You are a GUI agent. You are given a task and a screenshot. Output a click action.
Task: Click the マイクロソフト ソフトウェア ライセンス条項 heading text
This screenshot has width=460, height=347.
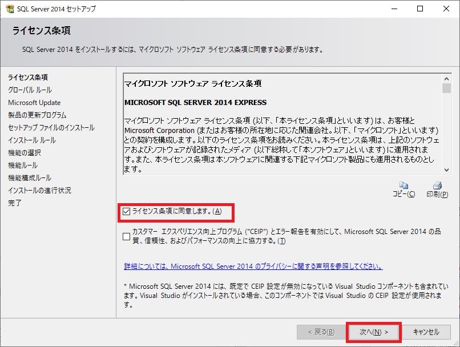point(193,83)
